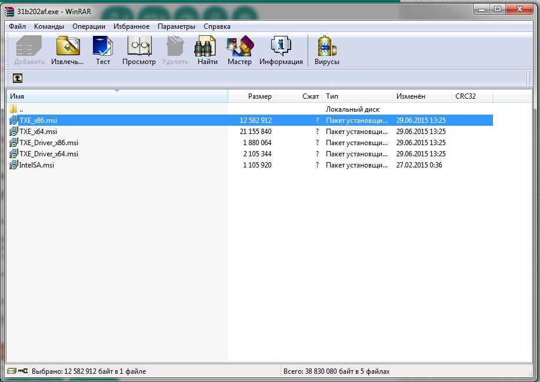Open the Справка menu
This screenshot has height=382, width=540.
pos(217,26)
